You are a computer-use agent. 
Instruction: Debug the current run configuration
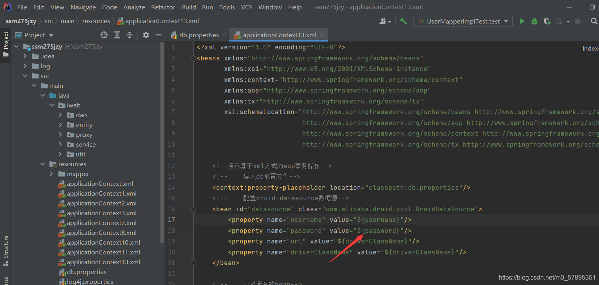click(x=534, y=21)
